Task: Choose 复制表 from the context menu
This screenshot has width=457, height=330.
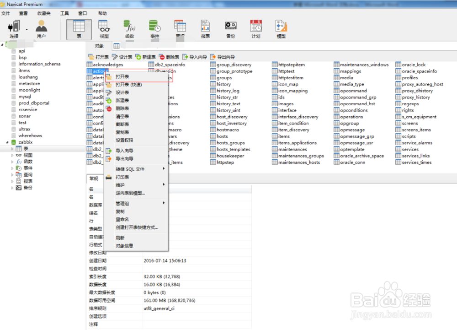Action: [136, 132]
